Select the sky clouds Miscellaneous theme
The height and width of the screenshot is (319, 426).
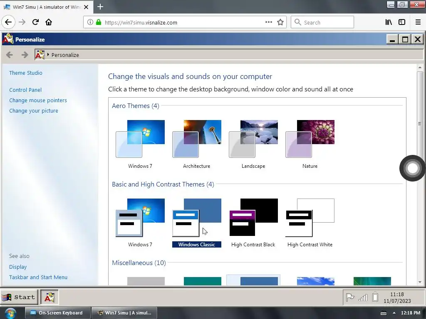316,281
